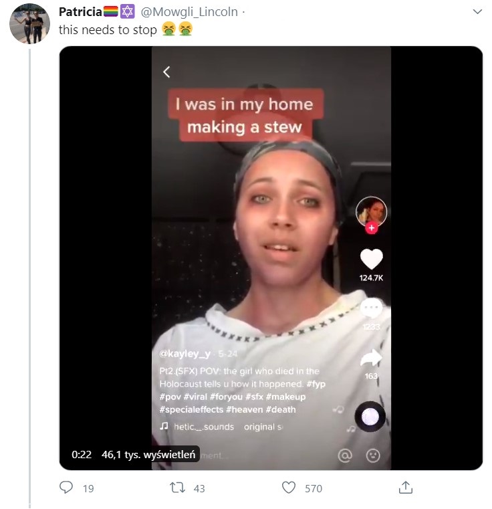This screenshot has width=492, height=509.
Task: Tap the white TikTok heart icon
Action: click(x=371, y=259)
